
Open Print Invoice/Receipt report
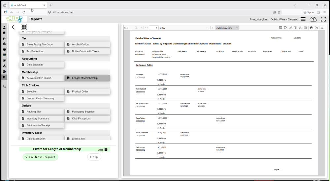(42, 125)
